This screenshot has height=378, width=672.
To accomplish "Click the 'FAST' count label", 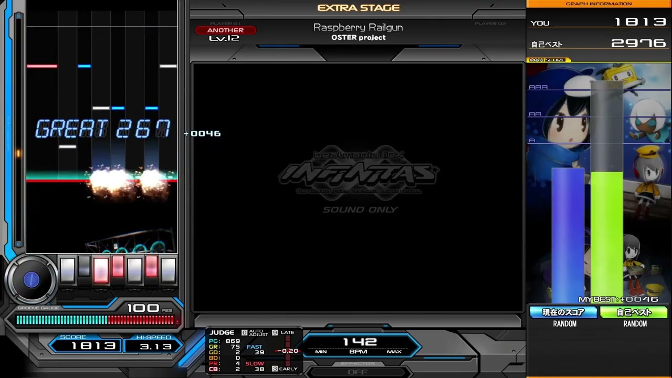I will coord(255,347).
